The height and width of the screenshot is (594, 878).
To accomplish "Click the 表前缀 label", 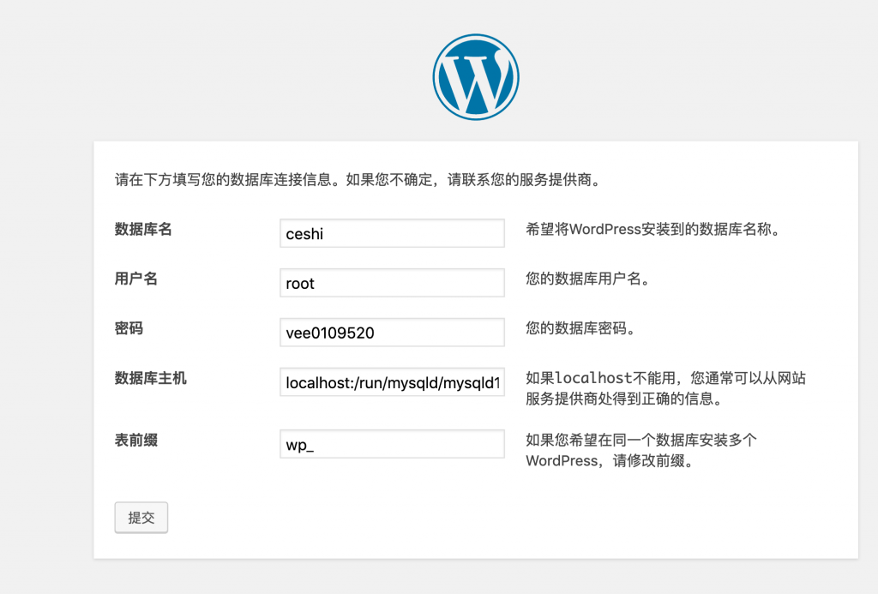I will 136,440.
